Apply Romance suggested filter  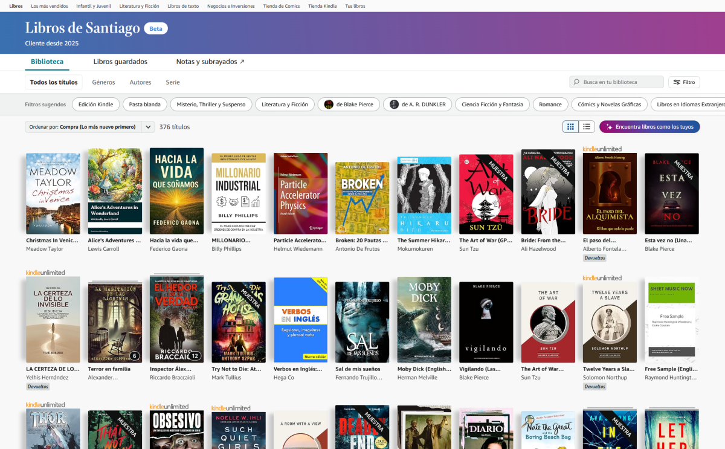coord(550,105)
